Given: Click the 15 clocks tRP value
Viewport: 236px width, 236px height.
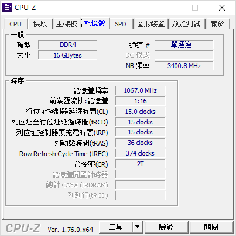Looking at the screenshot, I should point(141,132).
